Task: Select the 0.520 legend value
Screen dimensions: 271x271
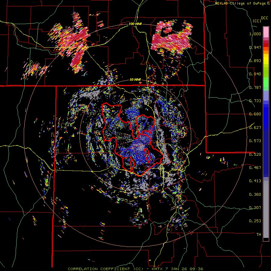Action: coord(255,154)
